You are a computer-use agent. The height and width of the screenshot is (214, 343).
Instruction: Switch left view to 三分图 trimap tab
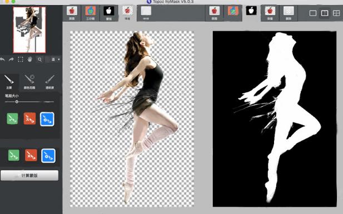pyautogui.click(x=91, y=13)
